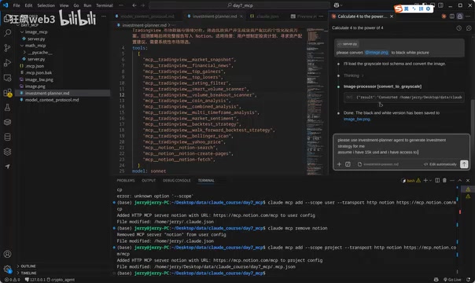Image resolution: width=475 pixels, height=283 pixels.
Task: Start a new chat conversation icon
Action: pos(469,28)
